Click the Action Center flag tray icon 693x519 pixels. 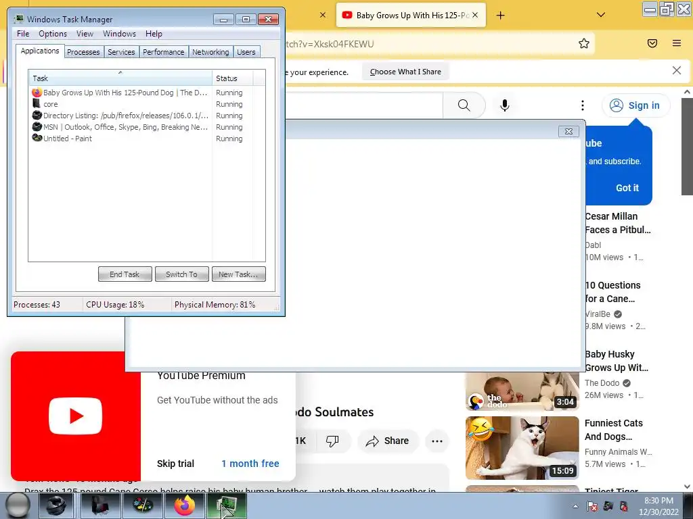[591, 506]
